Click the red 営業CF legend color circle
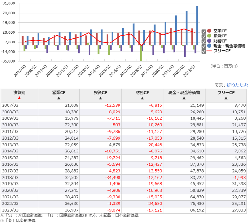 [210, 31]
